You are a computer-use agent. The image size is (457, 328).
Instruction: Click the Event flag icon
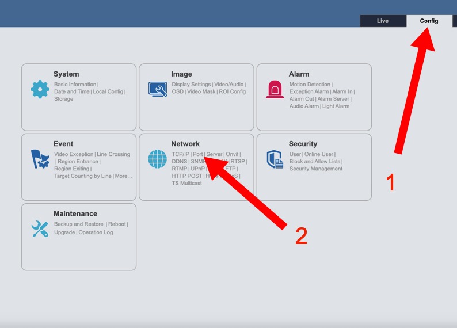tap(40, 159)
